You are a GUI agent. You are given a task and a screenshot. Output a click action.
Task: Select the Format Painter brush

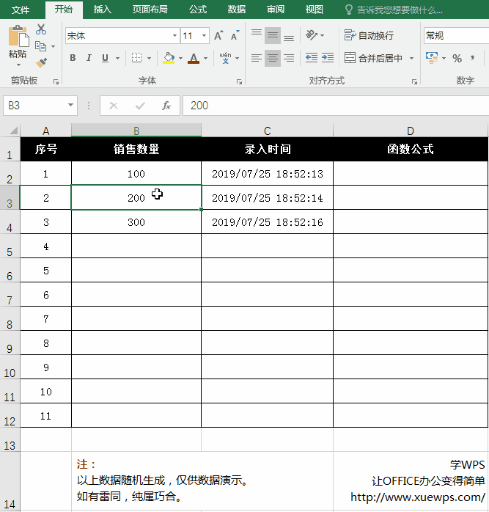(x=41, y=62)
